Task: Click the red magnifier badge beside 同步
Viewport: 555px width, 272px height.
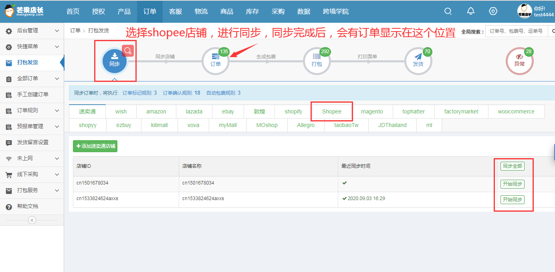Action: click(x=127, y=51)
